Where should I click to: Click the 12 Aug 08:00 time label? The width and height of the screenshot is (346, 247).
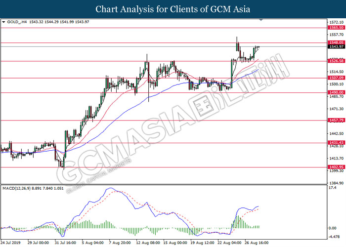[x=148, y=243]
